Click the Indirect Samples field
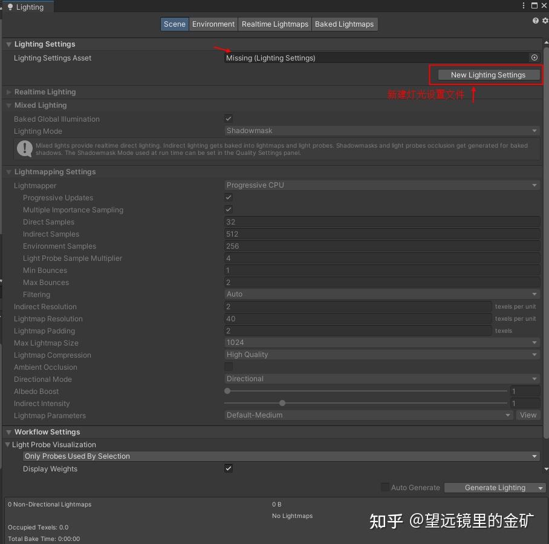 coord(382,234)
